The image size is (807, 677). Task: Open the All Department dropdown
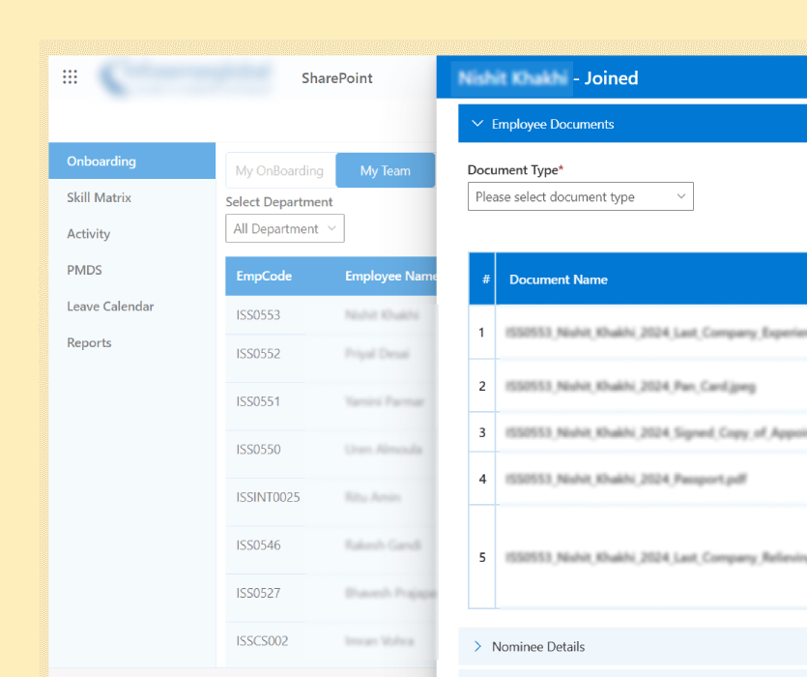(x=284, y=228)
